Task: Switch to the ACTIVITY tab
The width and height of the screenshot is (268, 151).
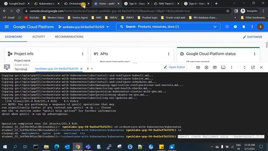Action: pyautogui.click(x=39, y=37)
